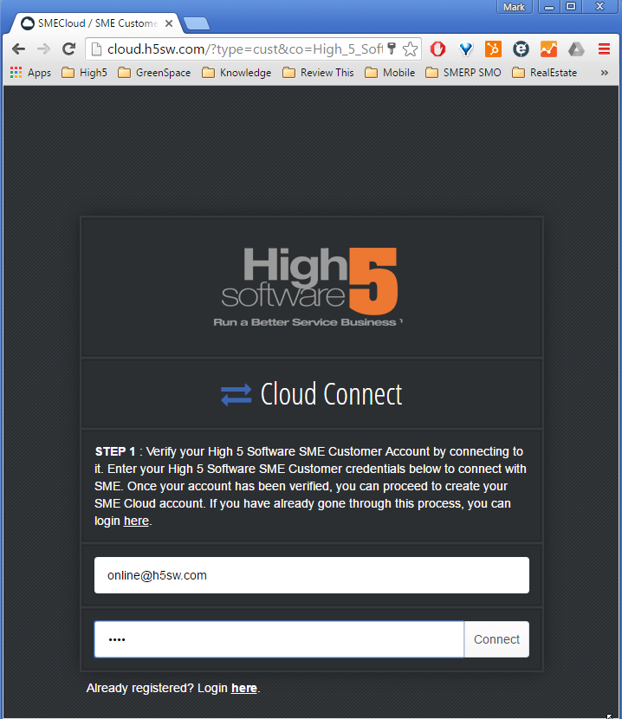Follow the 'here' link in Step 1 text
Image resolution: width=622 pixels, height=719 pixels.
coord(136,521)
